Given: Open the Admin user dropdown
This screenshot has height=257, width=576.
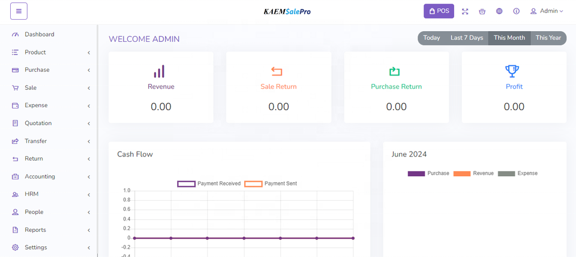Looking at the screenshot, I should (x=547, y=11).
